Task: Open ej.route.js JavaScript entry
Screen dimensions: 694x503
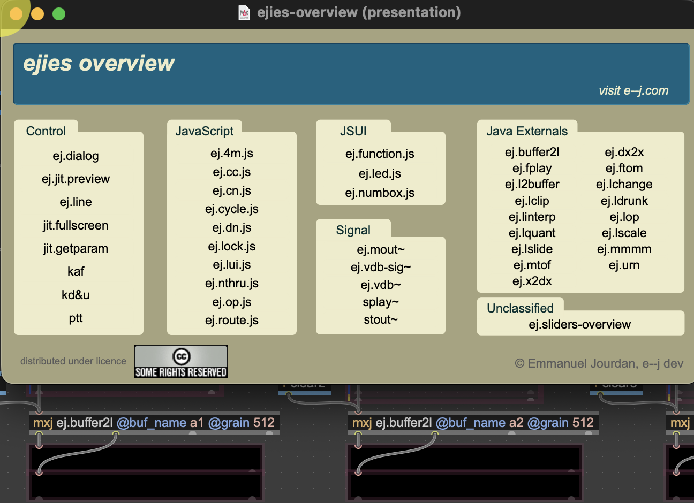Action: tap(231, 320)
